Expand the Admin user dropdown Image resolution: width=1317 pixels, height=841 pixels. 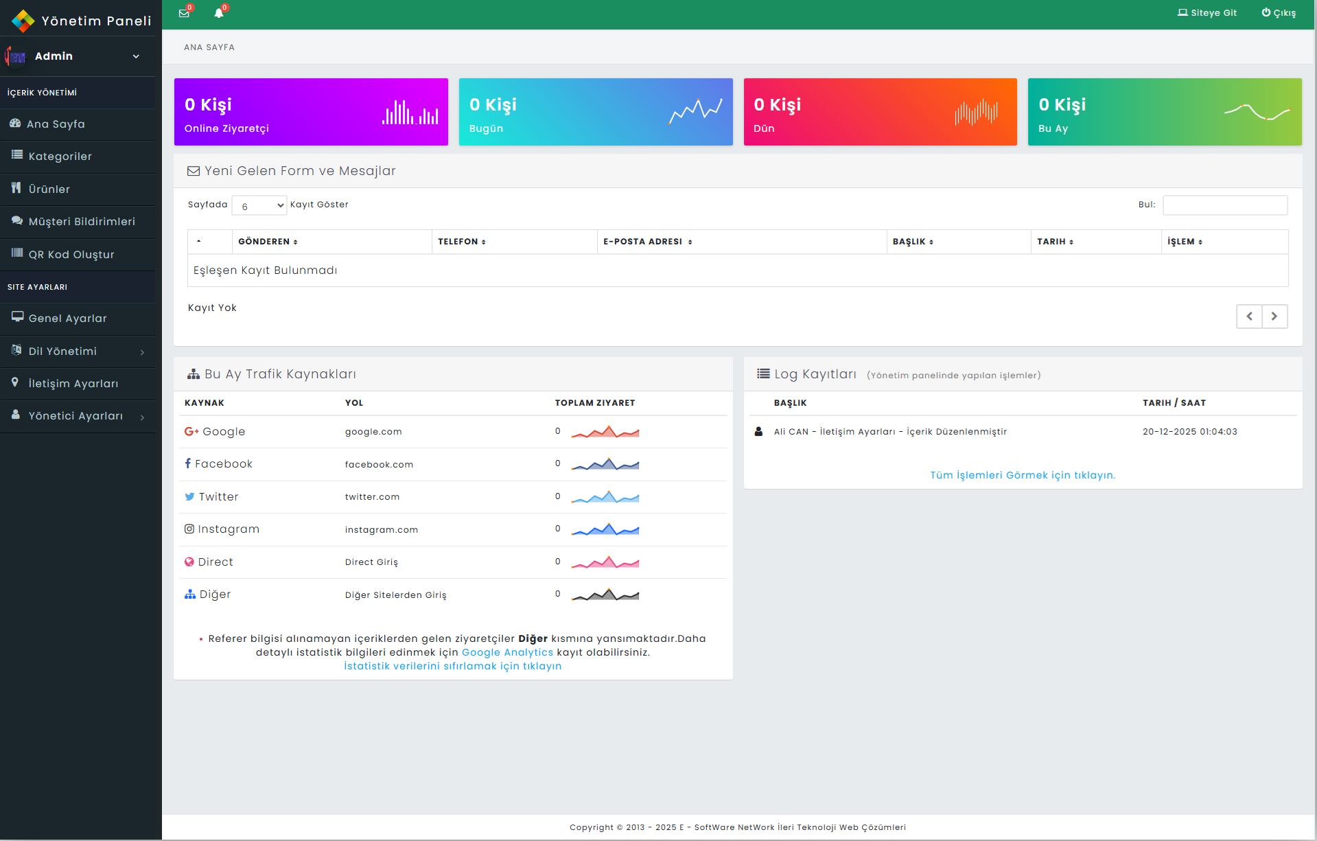point(136,56)
